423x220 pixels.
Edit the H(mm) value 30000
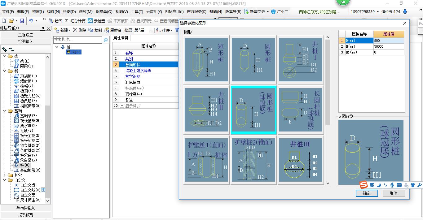(x=389, y=46)
